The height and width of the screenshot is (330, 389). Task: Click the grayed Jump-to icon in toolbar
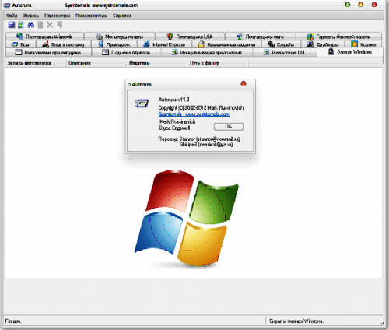coord(60,25)
